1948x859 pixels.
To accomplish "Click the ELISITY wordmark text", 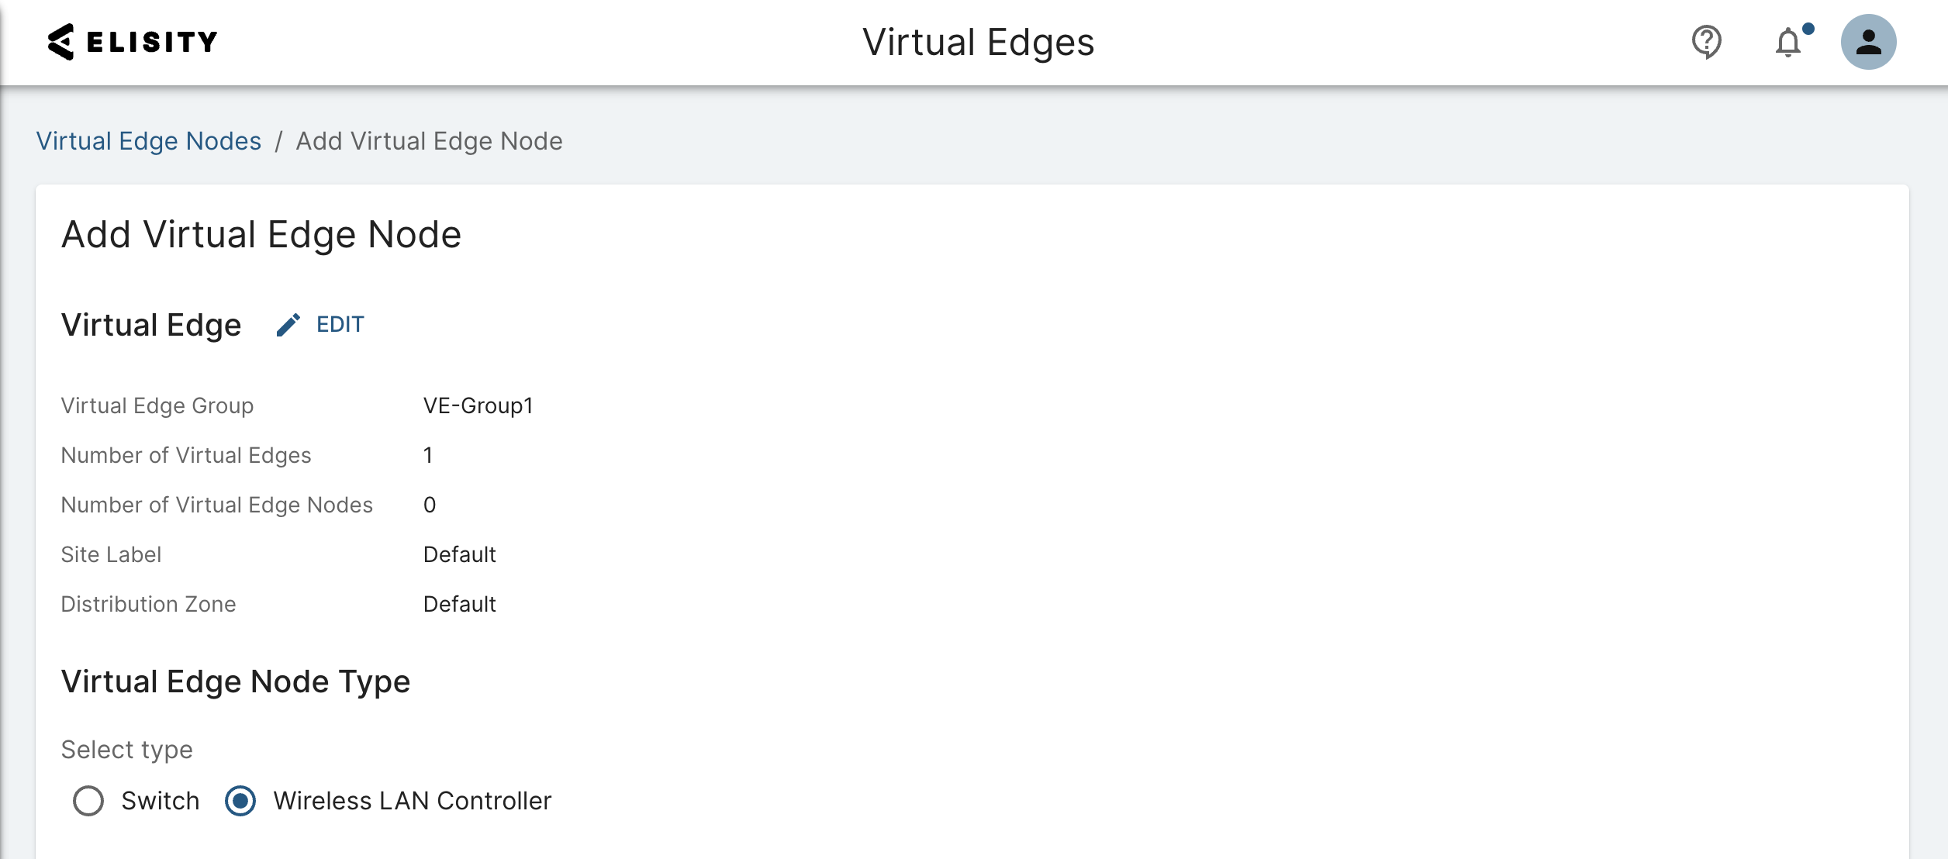I will click(x=152, y=42).
